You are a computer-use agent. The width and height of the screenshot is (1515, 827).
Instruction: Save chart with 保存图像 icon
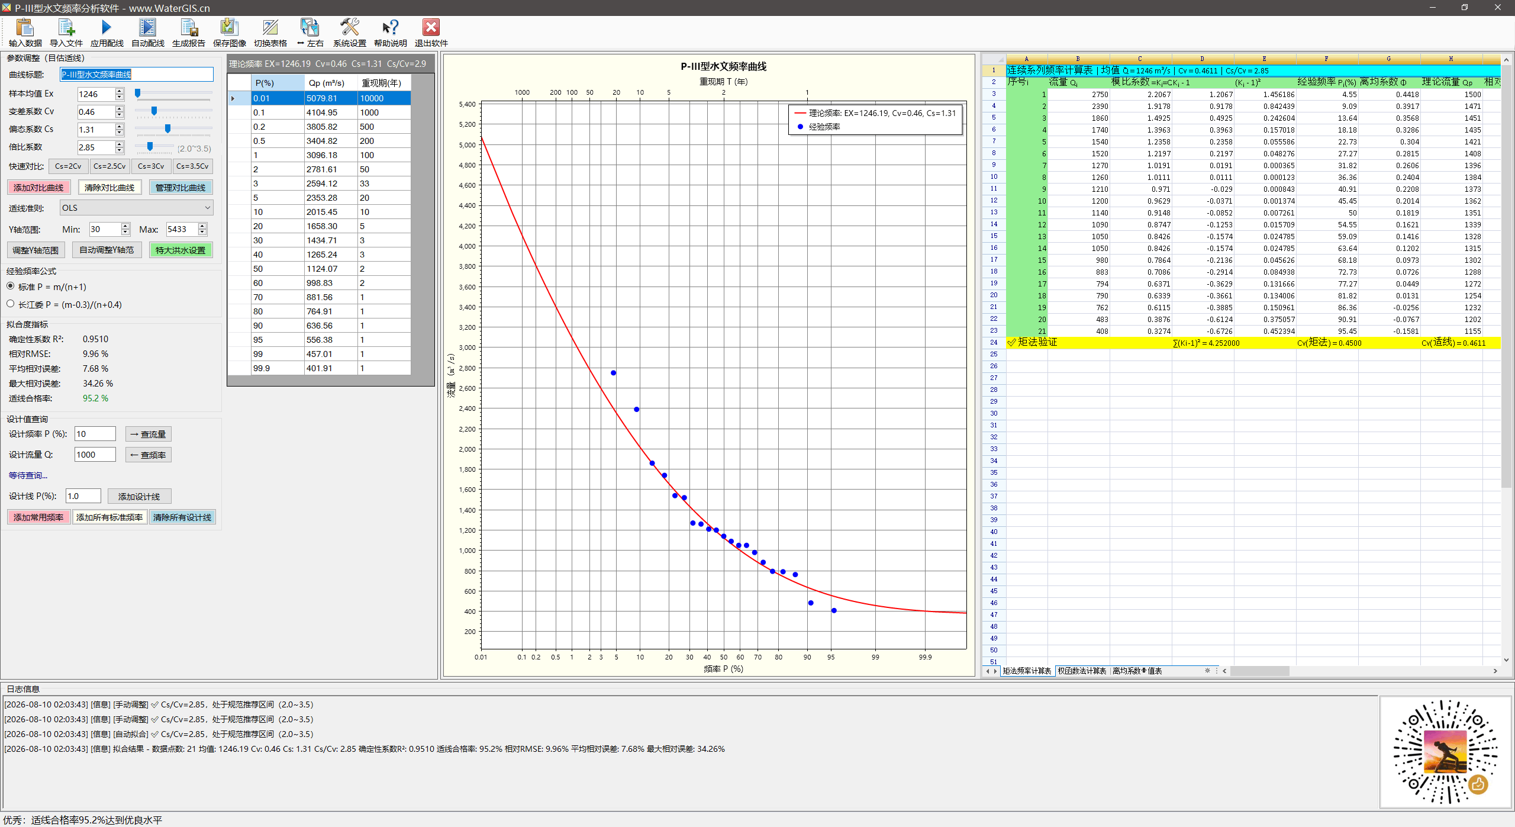pos(229,33)
